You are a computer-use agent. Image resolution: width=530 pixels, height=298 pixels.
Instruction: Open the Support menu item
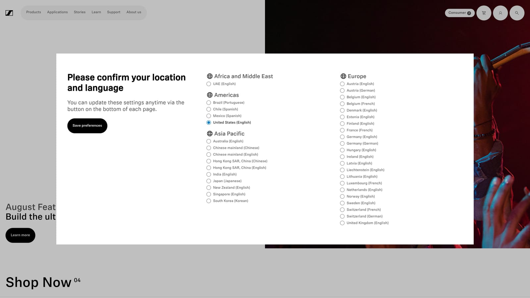click(x=114, y=12)
